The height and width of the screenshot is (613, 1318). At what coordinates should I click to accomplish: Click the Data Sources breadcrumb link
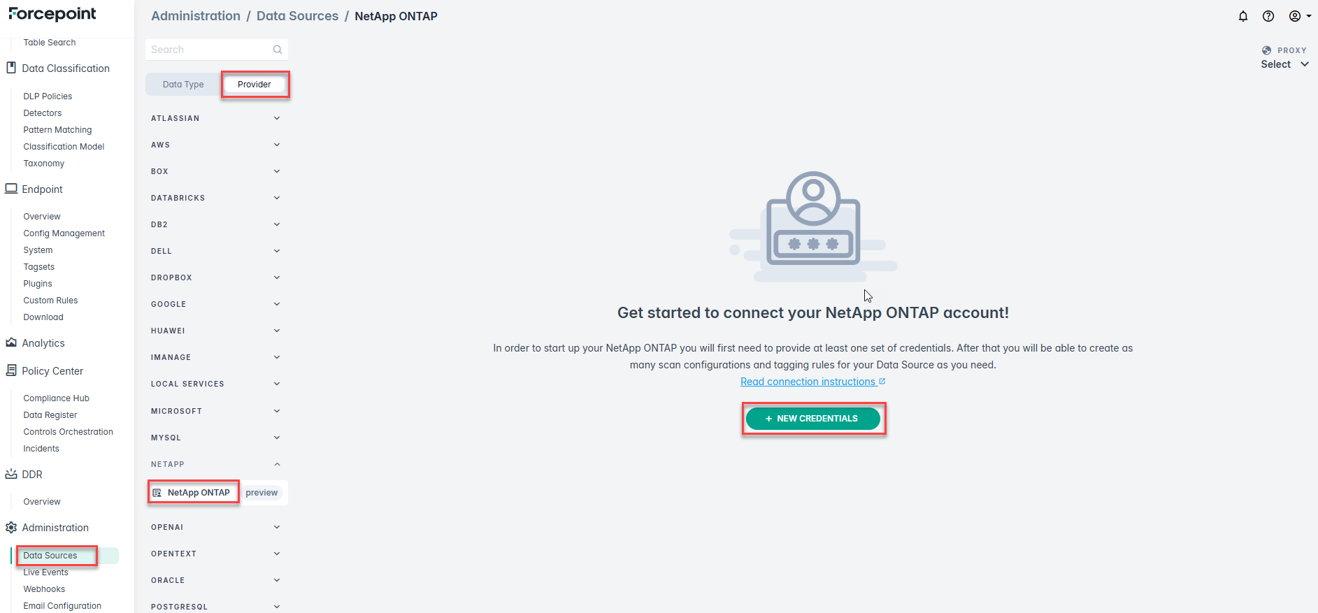click(x=297, y=16)
